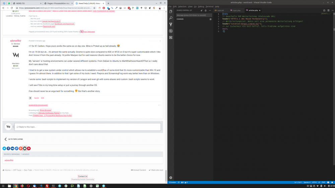Open the wbmnfktr author profile link
335x188 pixels.
[16, 41]
